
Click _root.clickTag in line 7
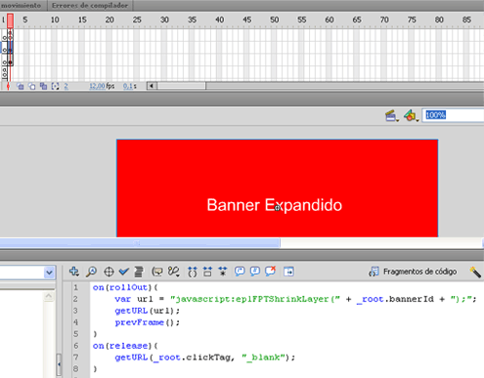coord(192,357)
